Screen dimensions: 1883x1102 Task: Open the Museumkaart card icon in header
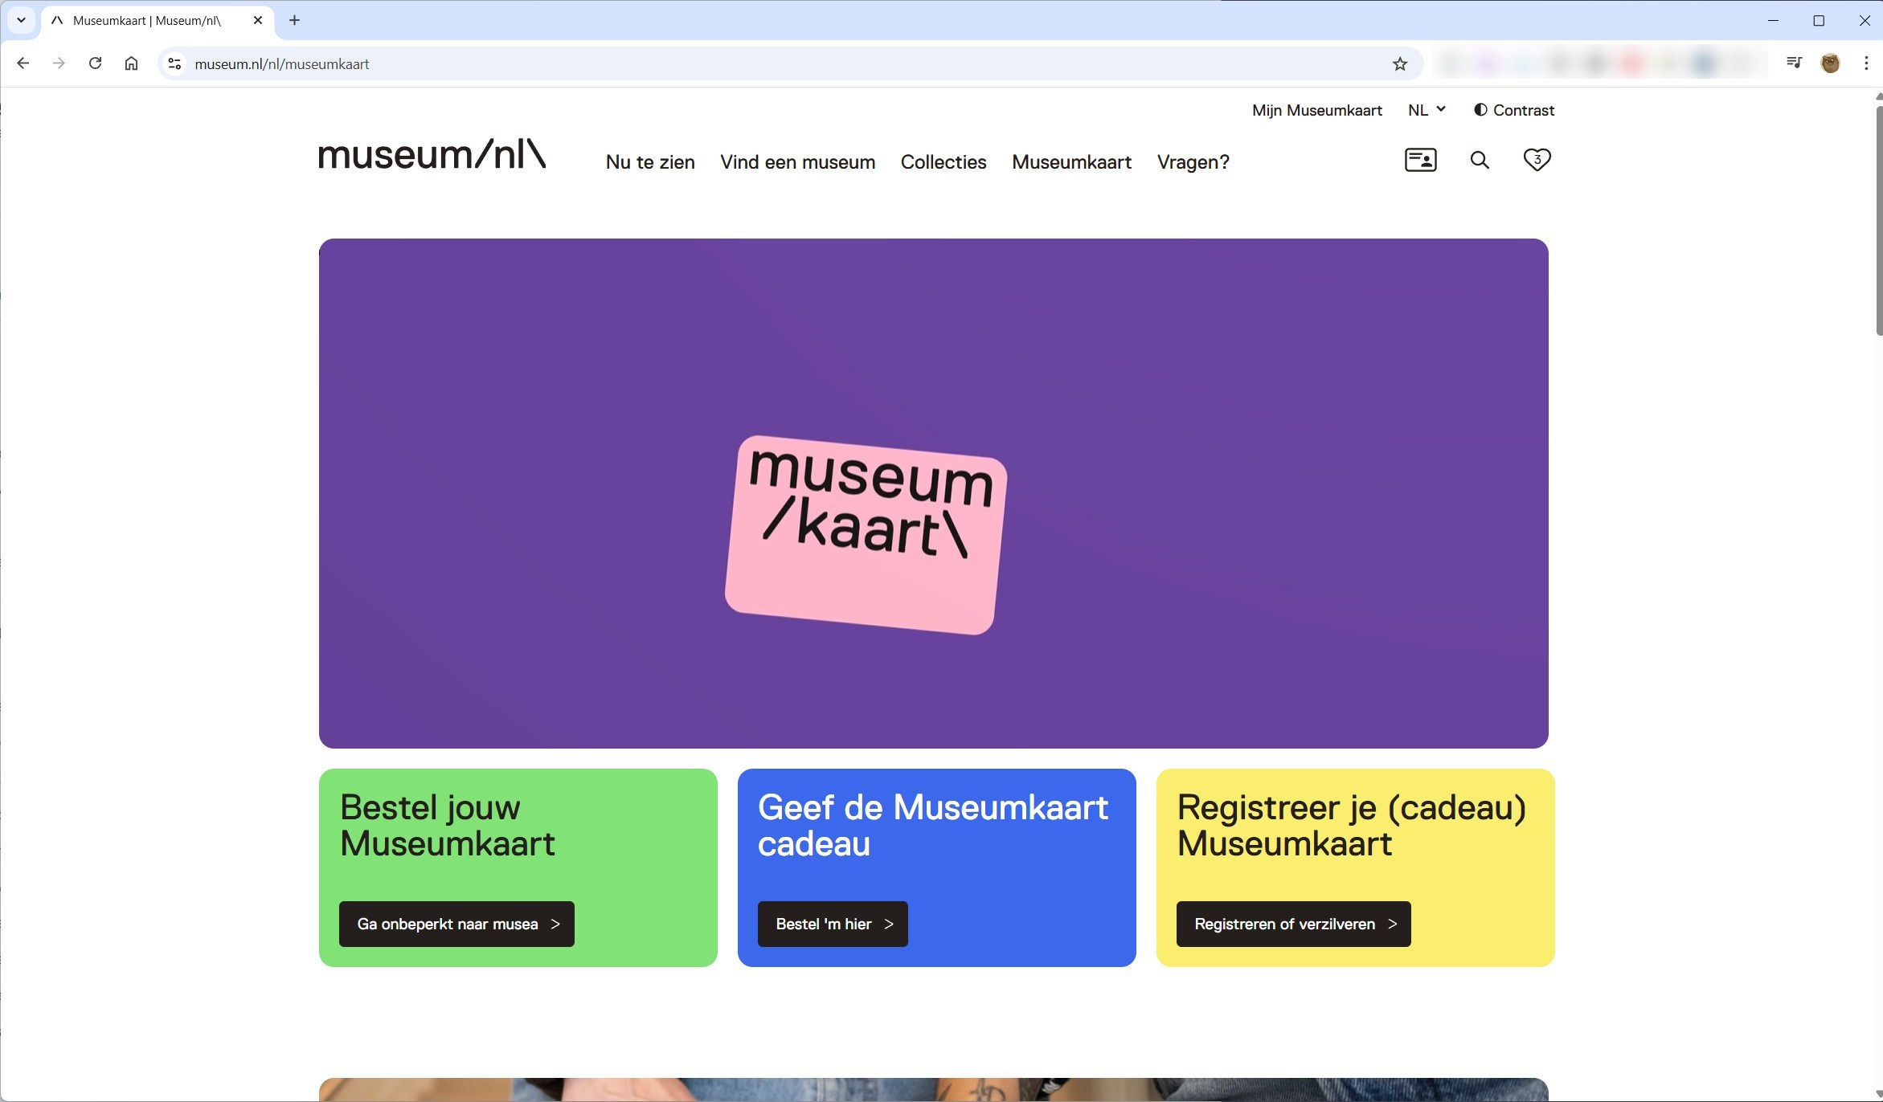click(1420, 160)
